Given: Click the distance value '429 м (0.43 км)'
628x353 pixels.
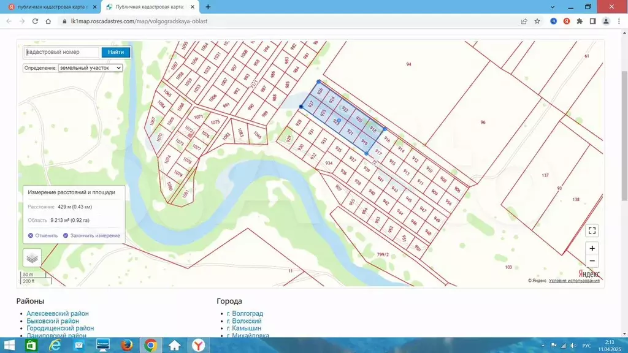Looking at the screenshot, I should tap(75, 207).
